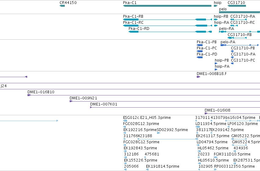Select the CR44150 gene feature
Screen dimensions: 260x171
tap(62, 6)
